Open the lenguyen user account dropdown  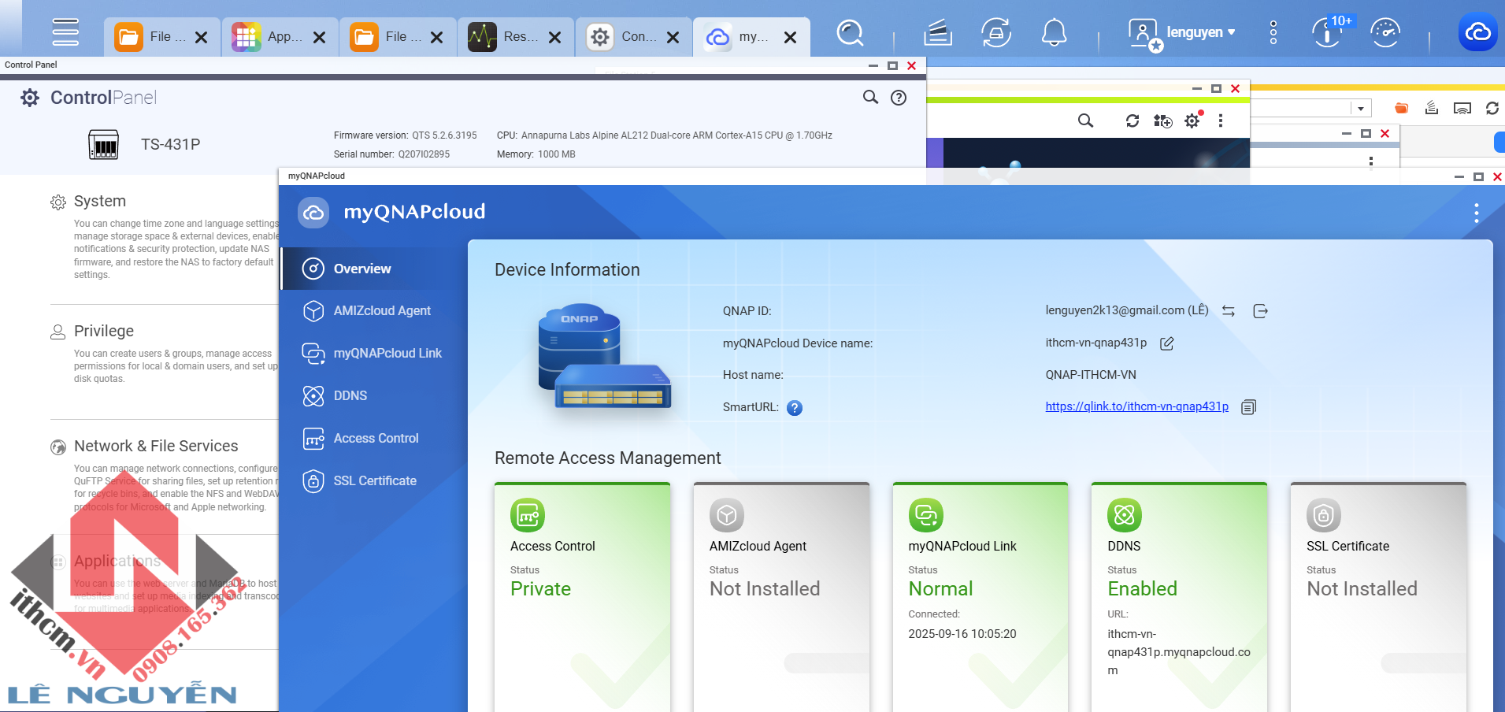point(1182,34)
